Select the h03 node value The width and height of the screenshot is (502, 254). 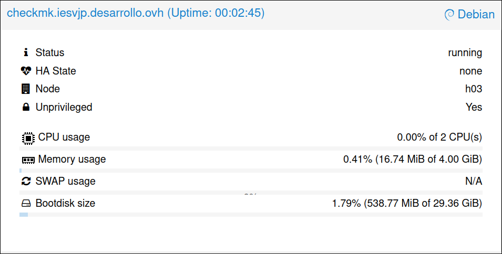pyautogui.click(x=473, y=89)
